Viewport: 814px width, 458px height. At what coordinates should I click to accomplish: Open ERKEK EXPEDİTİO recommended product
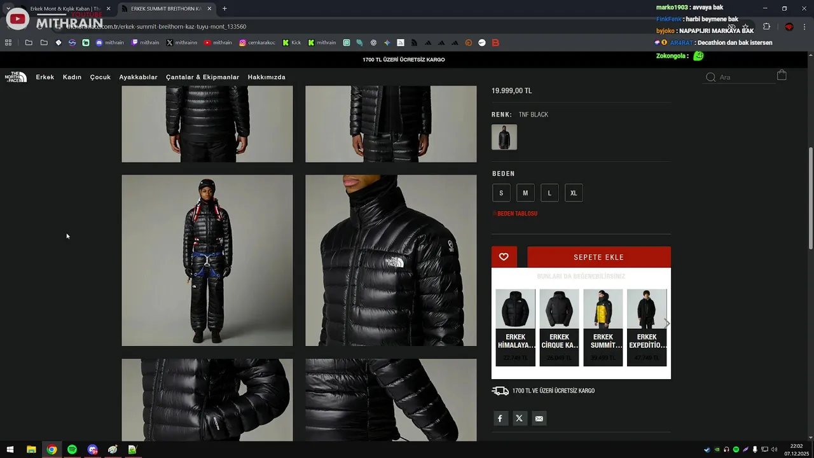[647, 328]
